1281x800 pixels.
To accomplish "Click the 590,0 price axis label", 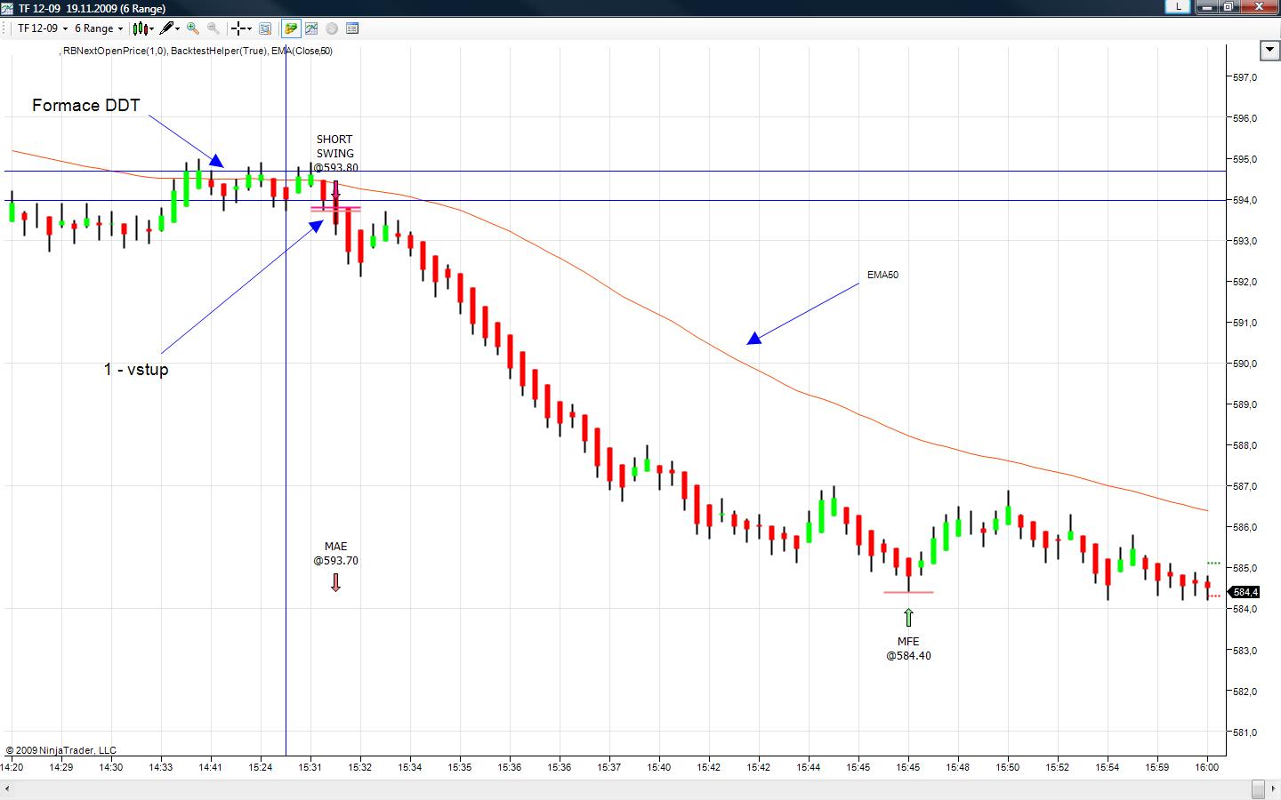I will coord(1245,364).
